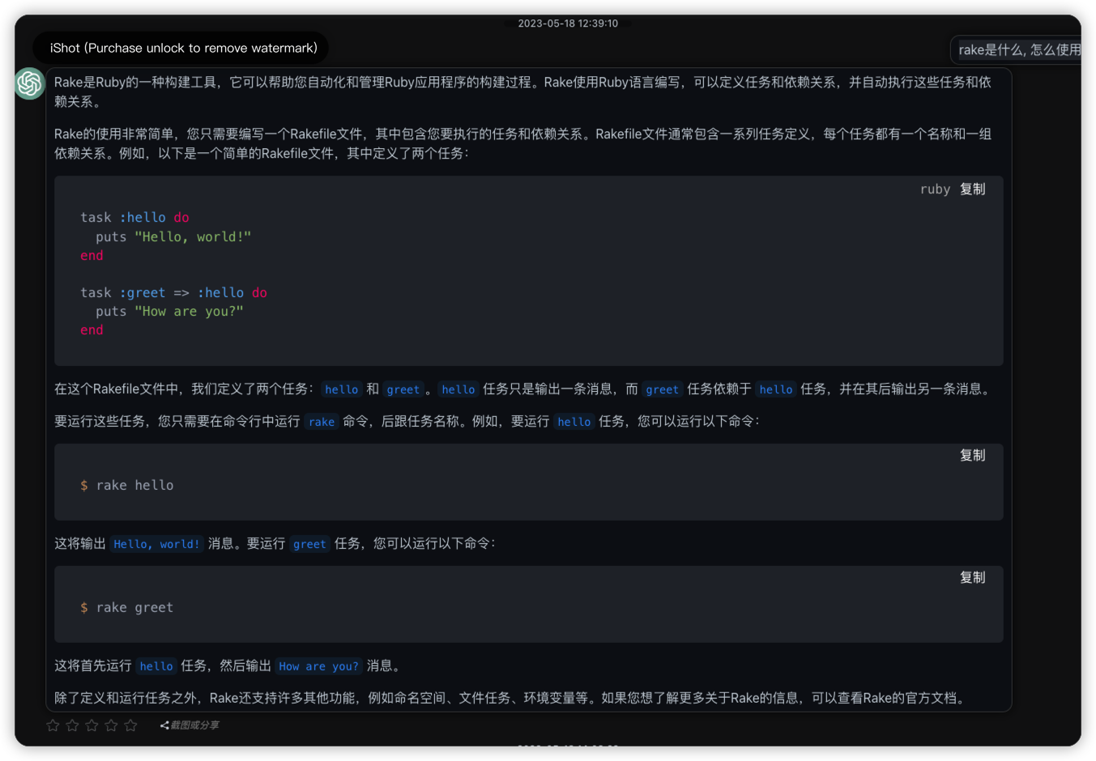Screen dimensions: 1096x761
Task: Click the iShot watermark banner
Action: [183, 49]
